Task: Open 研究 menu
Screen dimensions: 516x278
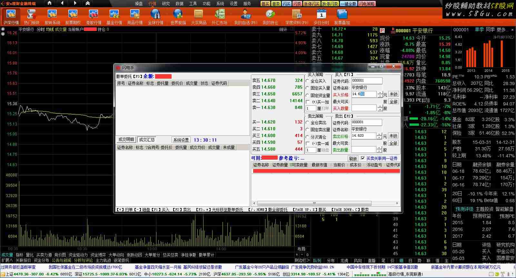Action: (x=166, y=4)
